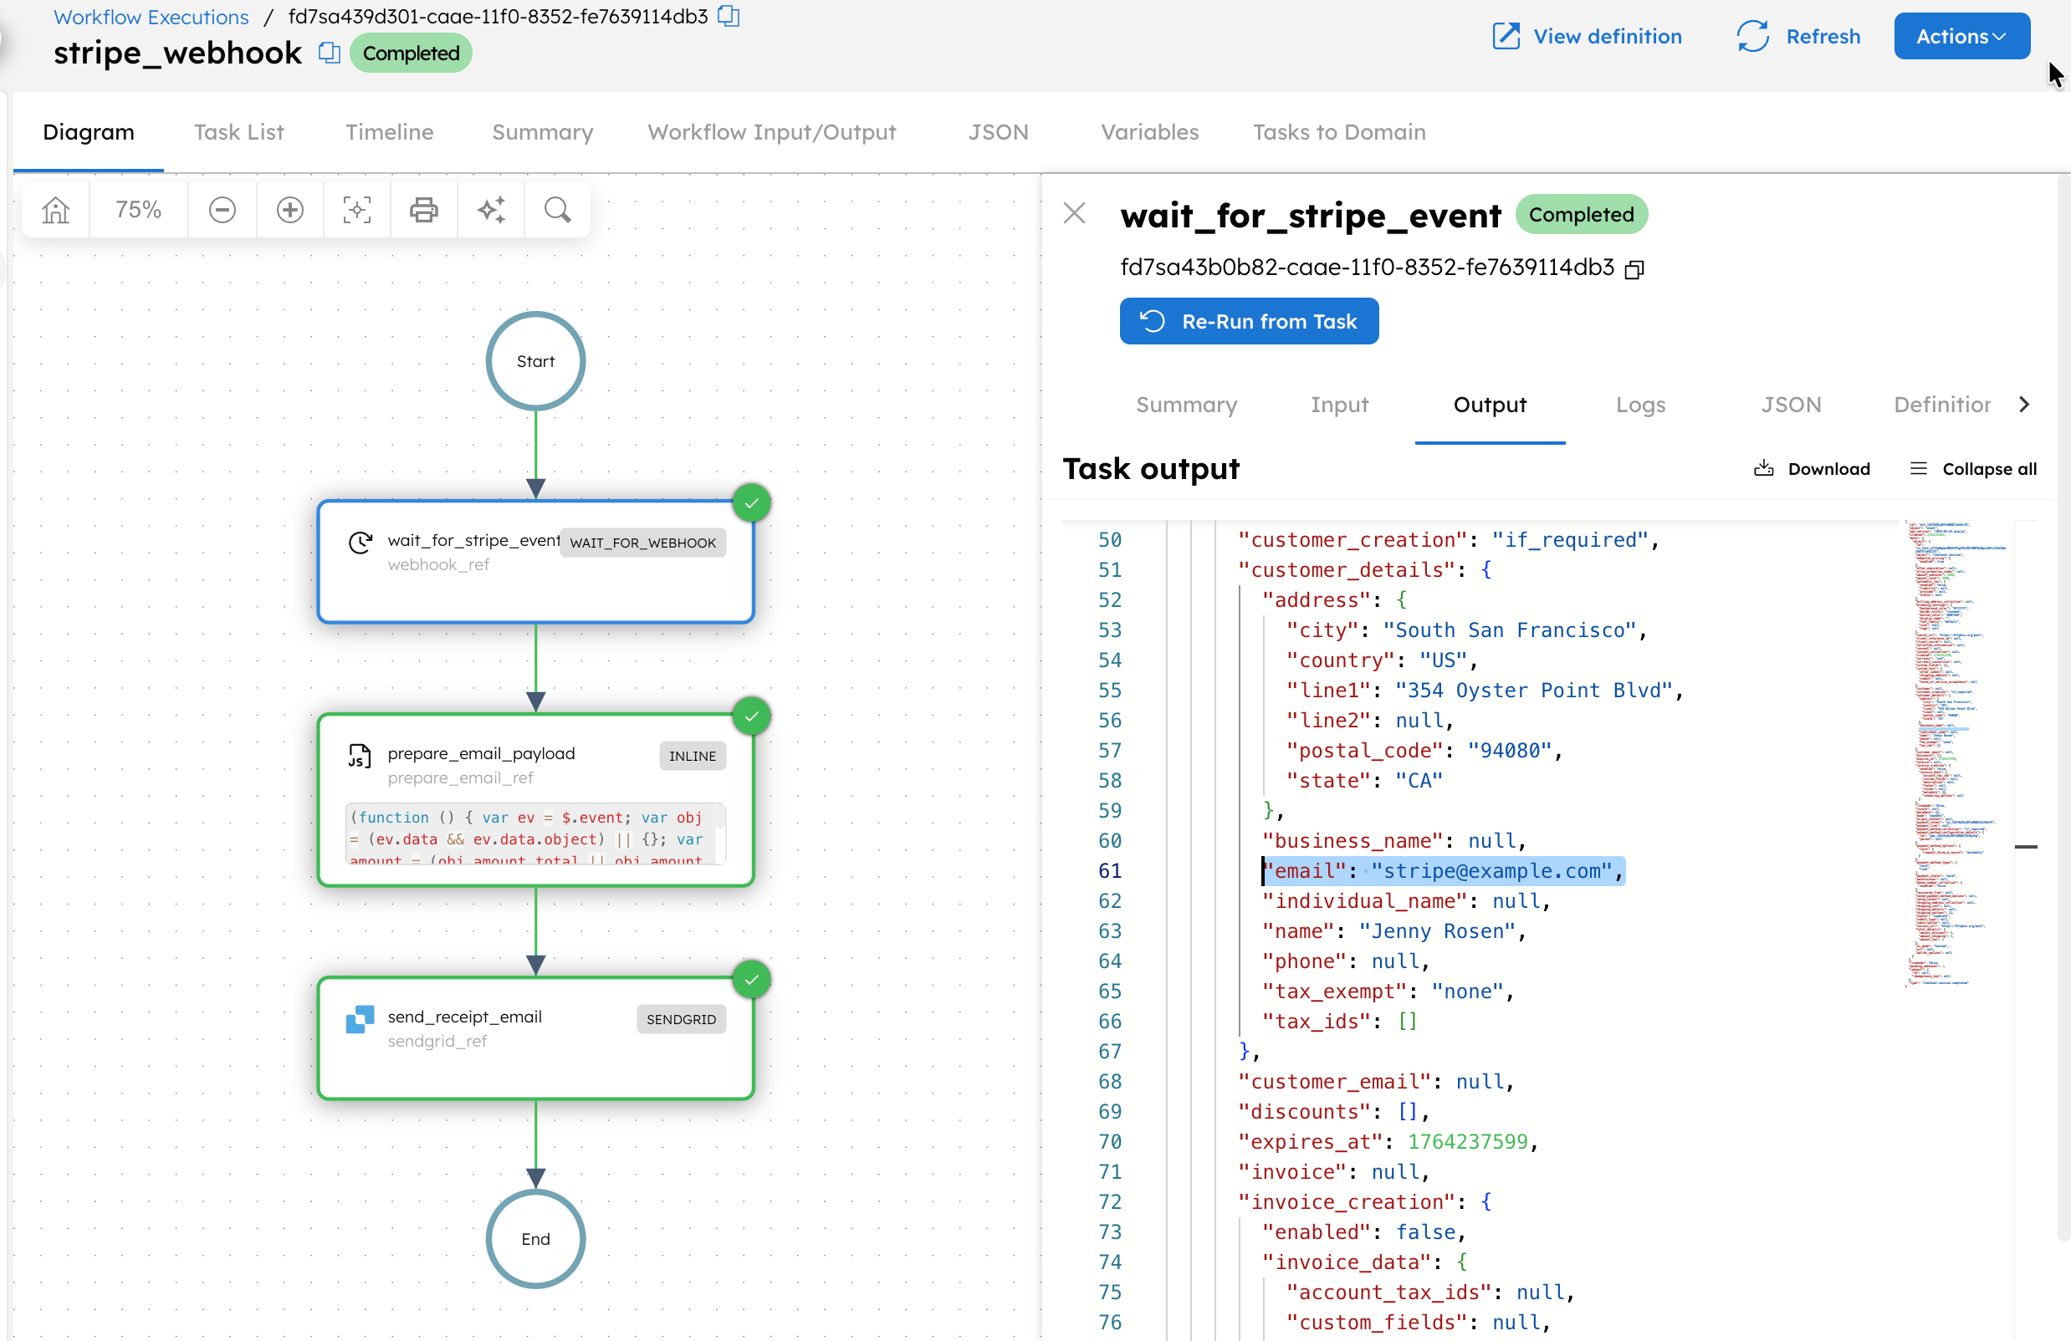
Task: Open the Workflow Executions breadcrumb link
Action: (150, 16)
